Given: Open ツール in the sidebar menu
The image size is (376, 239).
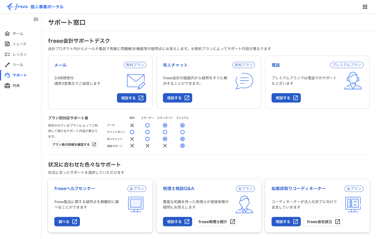Looking at the screenshot, I should 21,65.
